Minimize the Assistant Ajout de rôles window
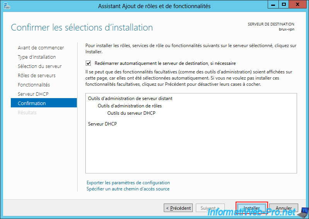309x219 pixels. (x=273, y=5)
